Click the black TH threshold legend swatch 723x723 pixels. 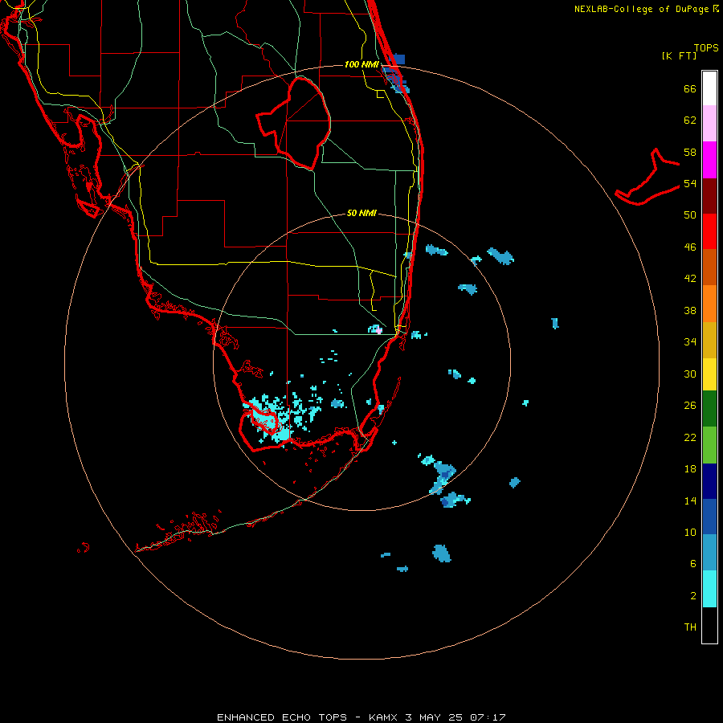coord(709,625)
